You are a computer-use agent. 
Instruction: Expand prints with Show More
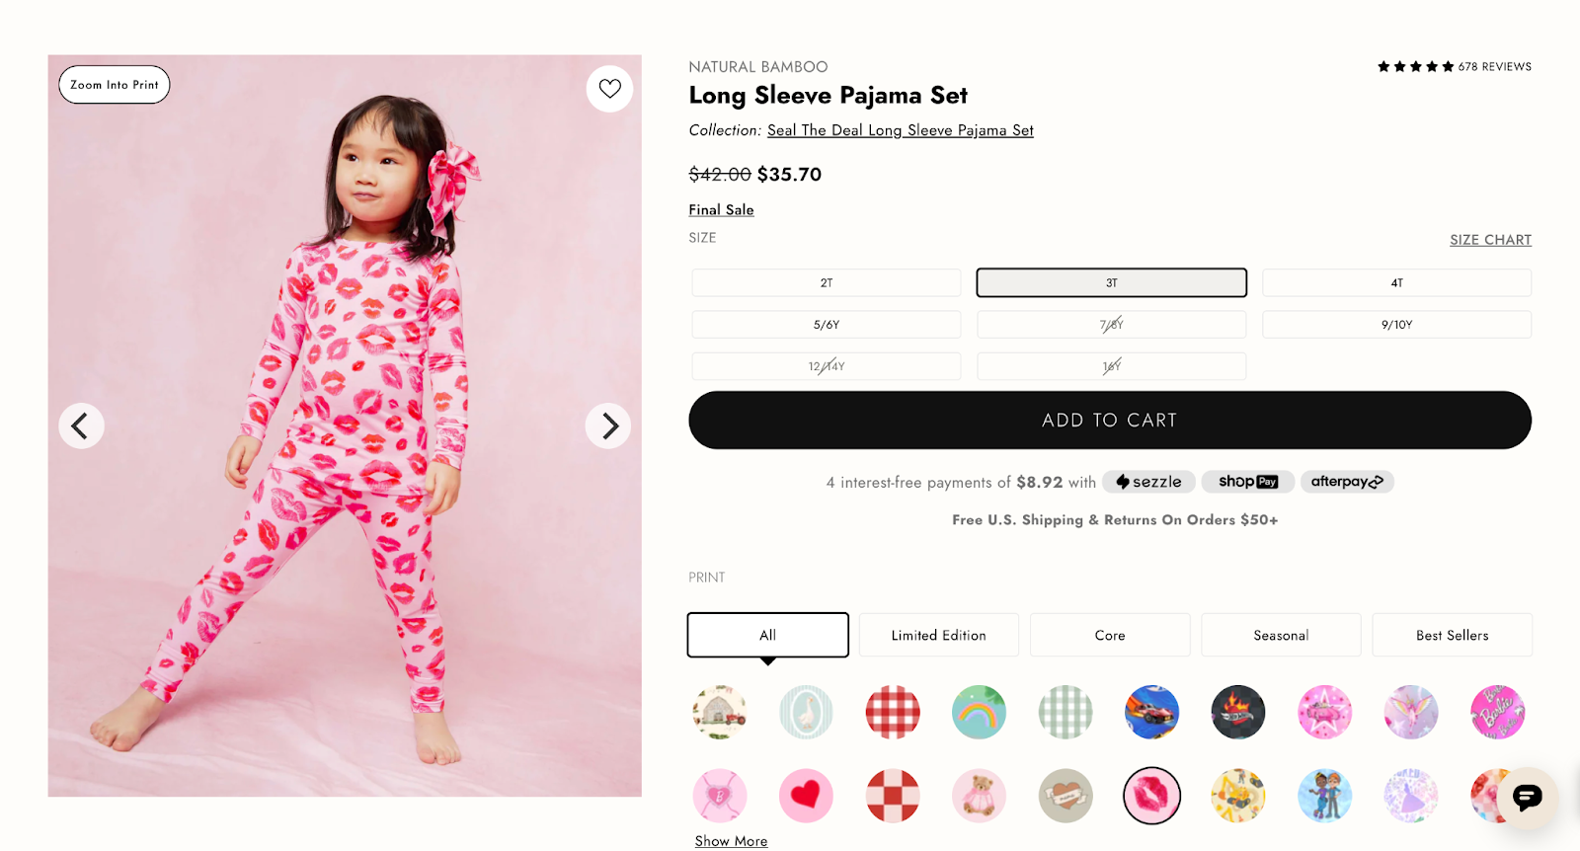point(731,841)
